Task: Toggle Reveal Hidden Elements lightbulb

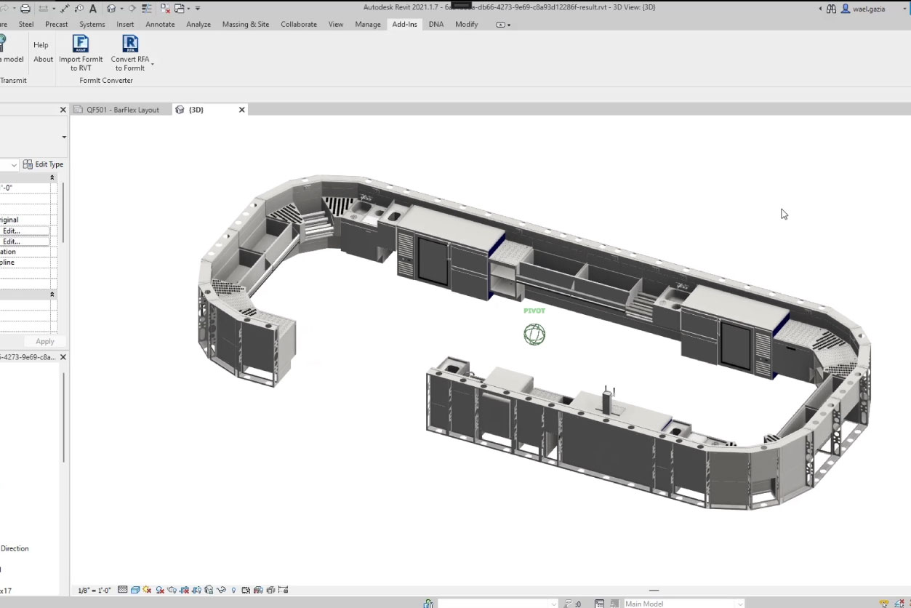Action: point(233,590)
